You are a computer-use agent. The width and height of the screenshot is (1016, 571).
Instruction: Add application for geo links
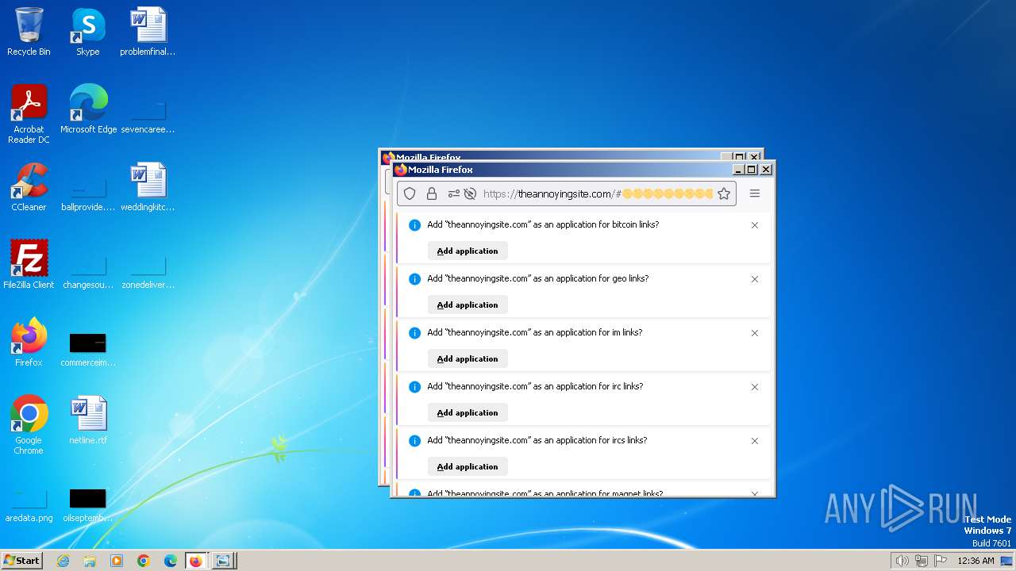click(x=468, y=305)
